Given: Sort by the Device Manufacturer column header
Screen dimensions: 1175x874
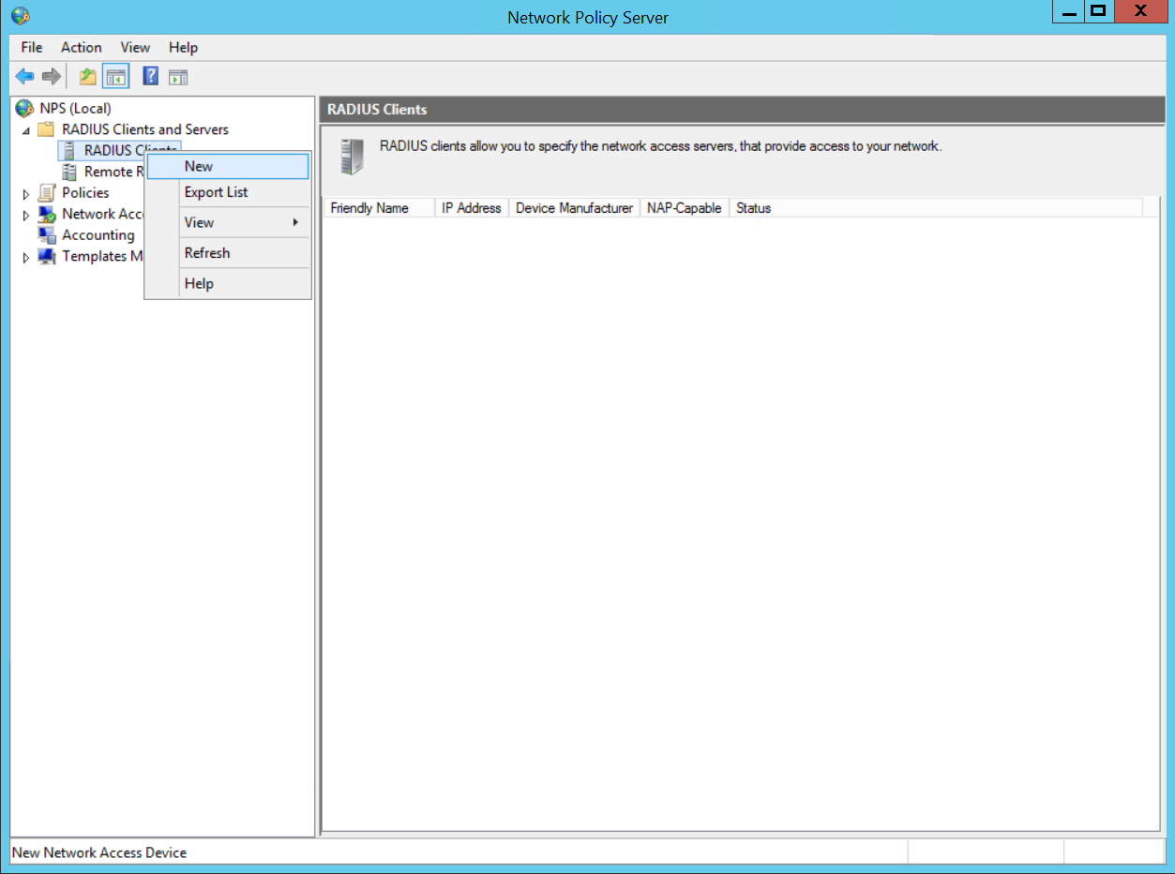Looking at the screenshot, I should pos(574,208).
